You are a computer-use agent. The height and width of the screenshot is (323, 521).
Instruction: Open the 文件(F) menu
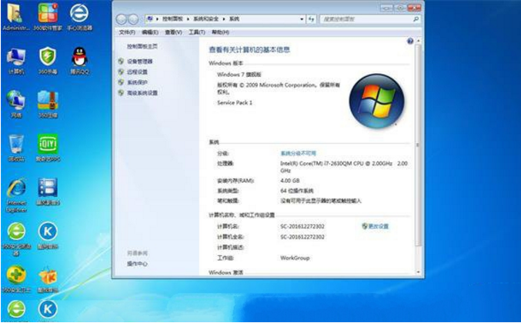(x=127, y=32)
